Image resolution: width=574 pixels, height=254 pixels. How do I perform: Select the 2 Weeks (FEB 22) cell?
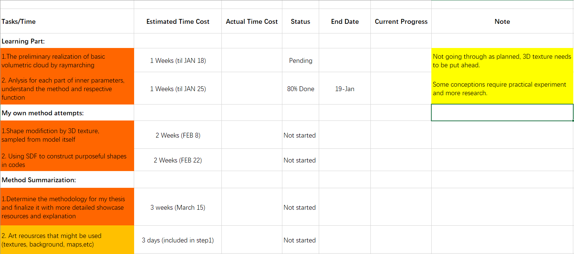pyautogui.click(x=178, y=160)
